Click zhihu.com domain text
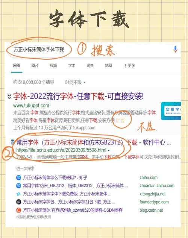 (149, 177)
